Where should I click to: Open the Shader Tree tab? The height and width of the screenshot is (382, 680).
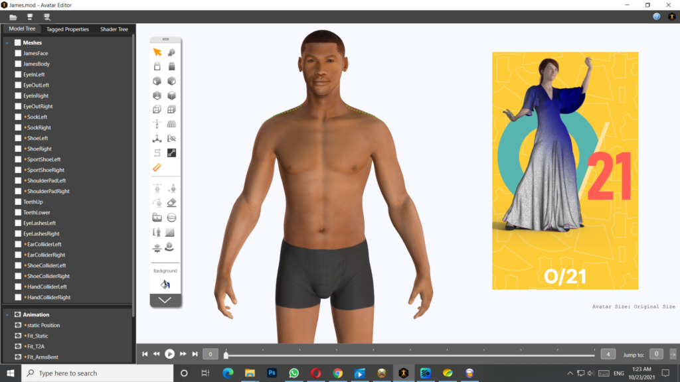pyautogui.click(x=114, y=29)
